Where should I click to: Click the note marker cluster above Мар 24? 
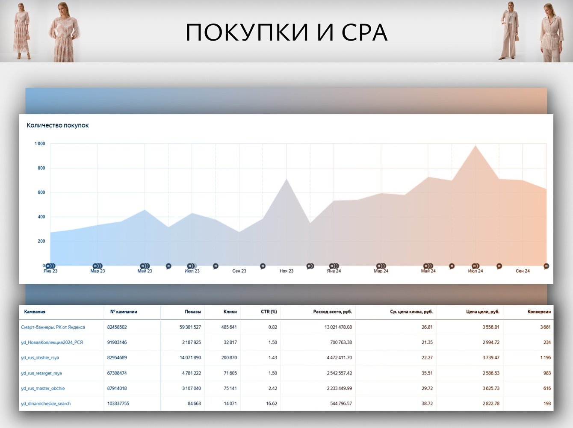click(381, 266)
